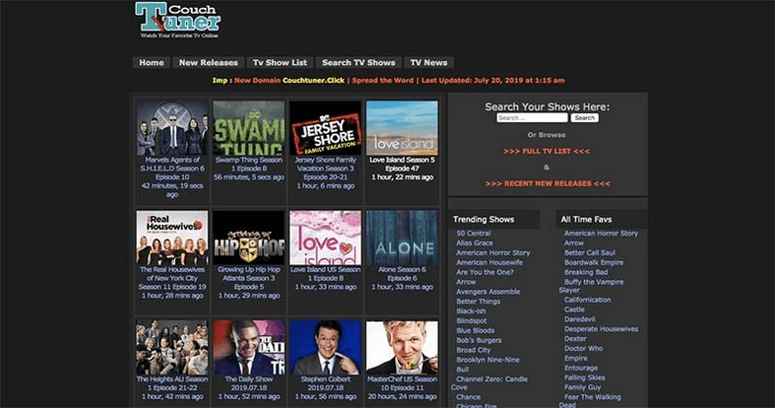This screenshot has width=775, height=408.
Task: Open the MasterChef US thumbnail
Action: point(401,347)
